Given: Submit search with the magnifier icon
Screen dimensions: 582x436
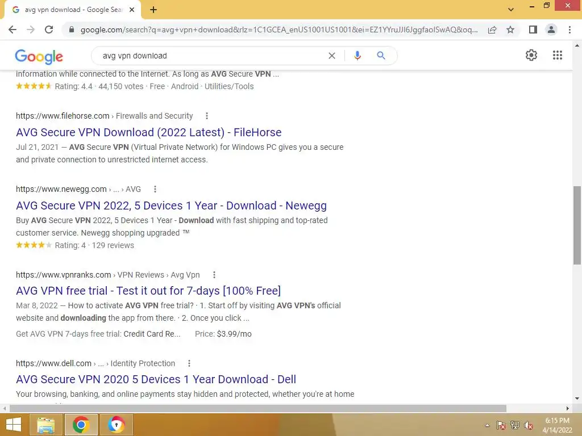Looking at the screenshot, I should (381, 56).
